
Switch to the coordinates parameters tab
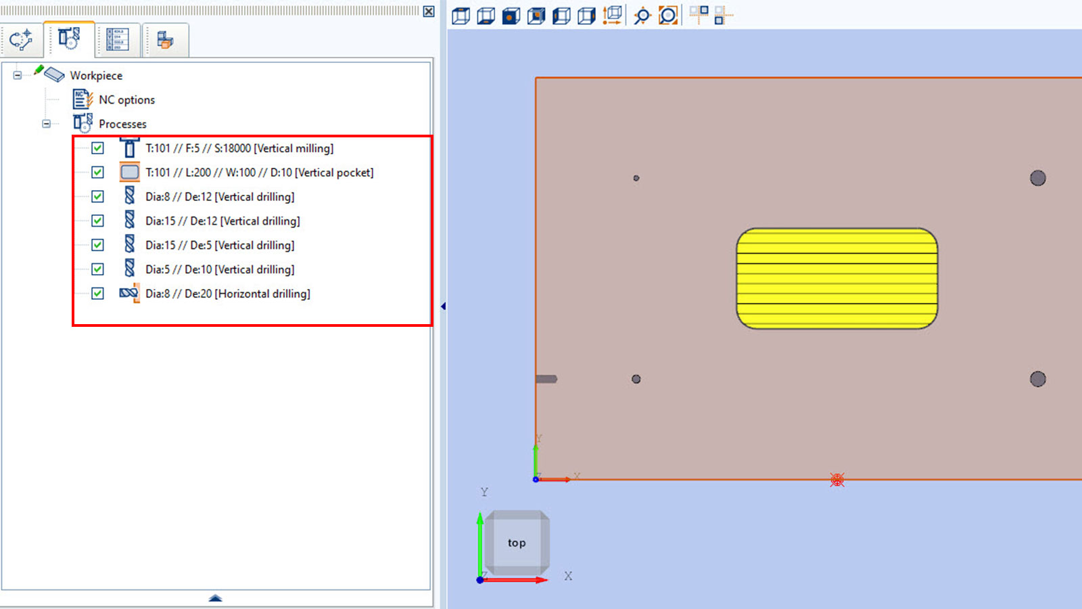click(116, 40)
